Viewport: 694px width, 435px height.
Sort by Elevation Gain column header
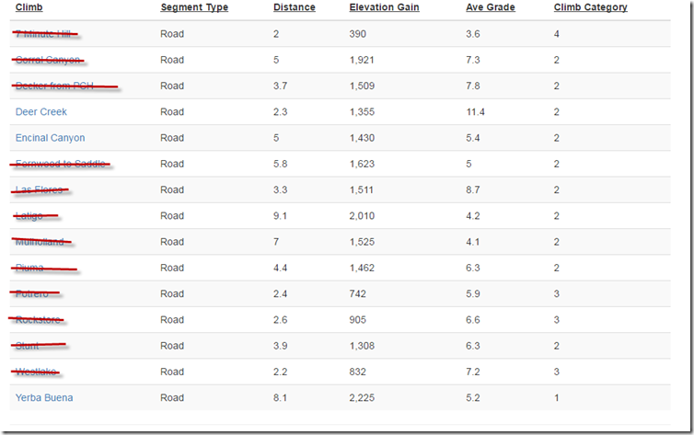(x=384, y=7)
